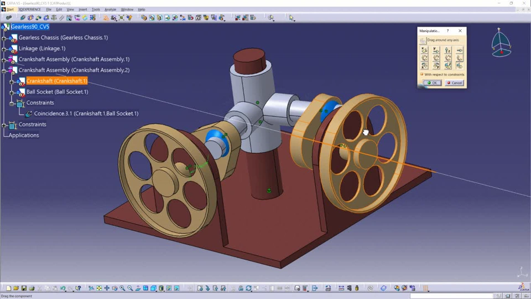Screen dimensions: 531x299
Task: Click the status bar command input field
Action: point(452,296)
